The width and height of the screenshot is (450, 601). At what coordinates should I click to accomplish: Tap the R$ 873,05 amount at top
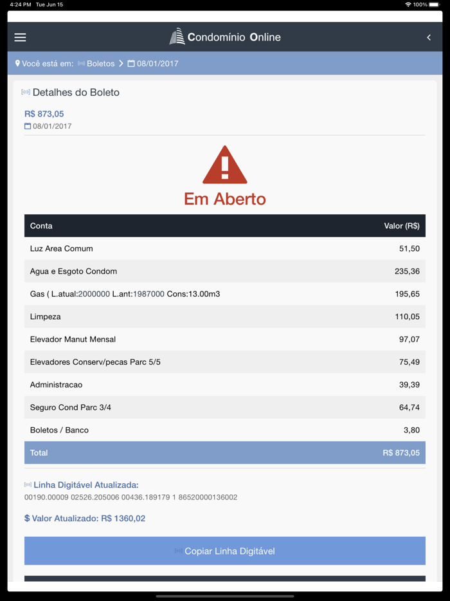44,114
